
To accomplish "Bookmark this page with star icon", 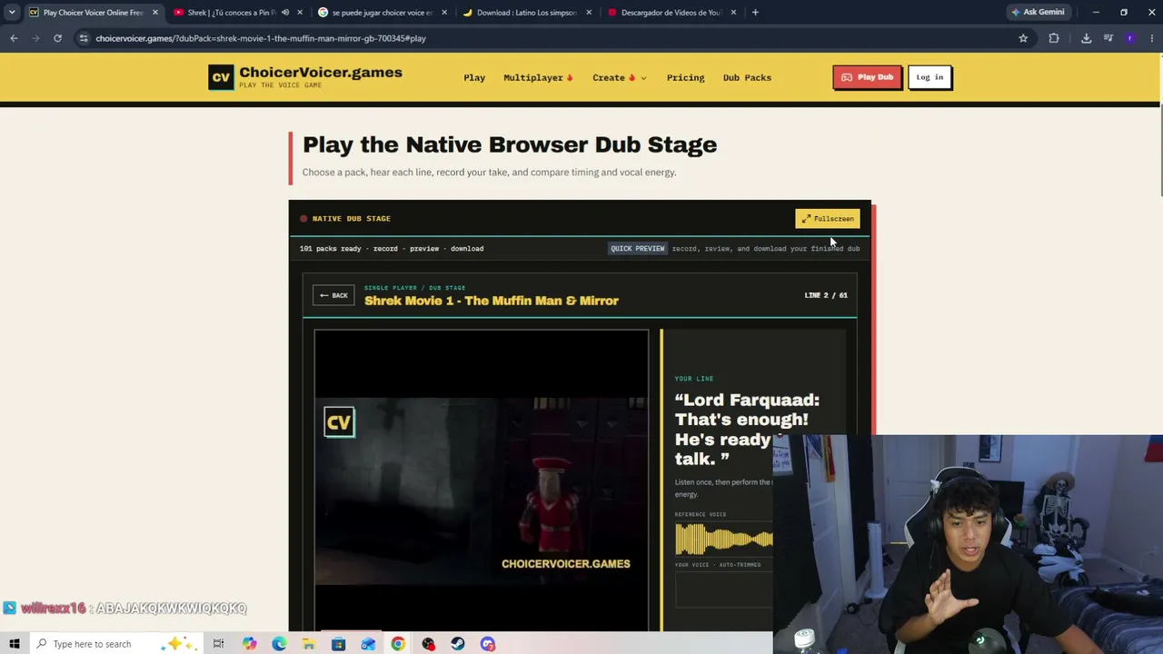I will (x=1023, y=38).
